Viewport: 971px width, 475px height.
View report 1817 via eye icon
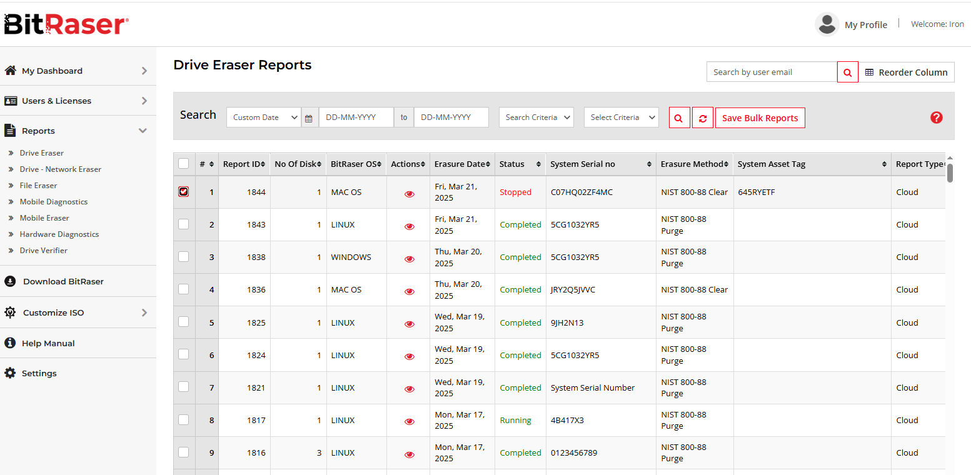point(410,421)
